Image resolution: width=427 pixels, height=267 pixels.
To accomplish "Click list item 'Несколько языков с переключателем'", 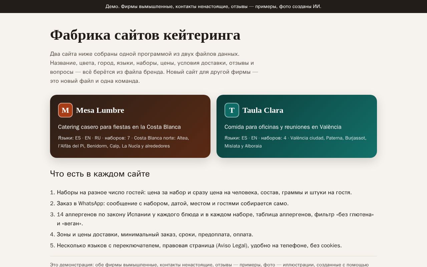I will 199,245.
